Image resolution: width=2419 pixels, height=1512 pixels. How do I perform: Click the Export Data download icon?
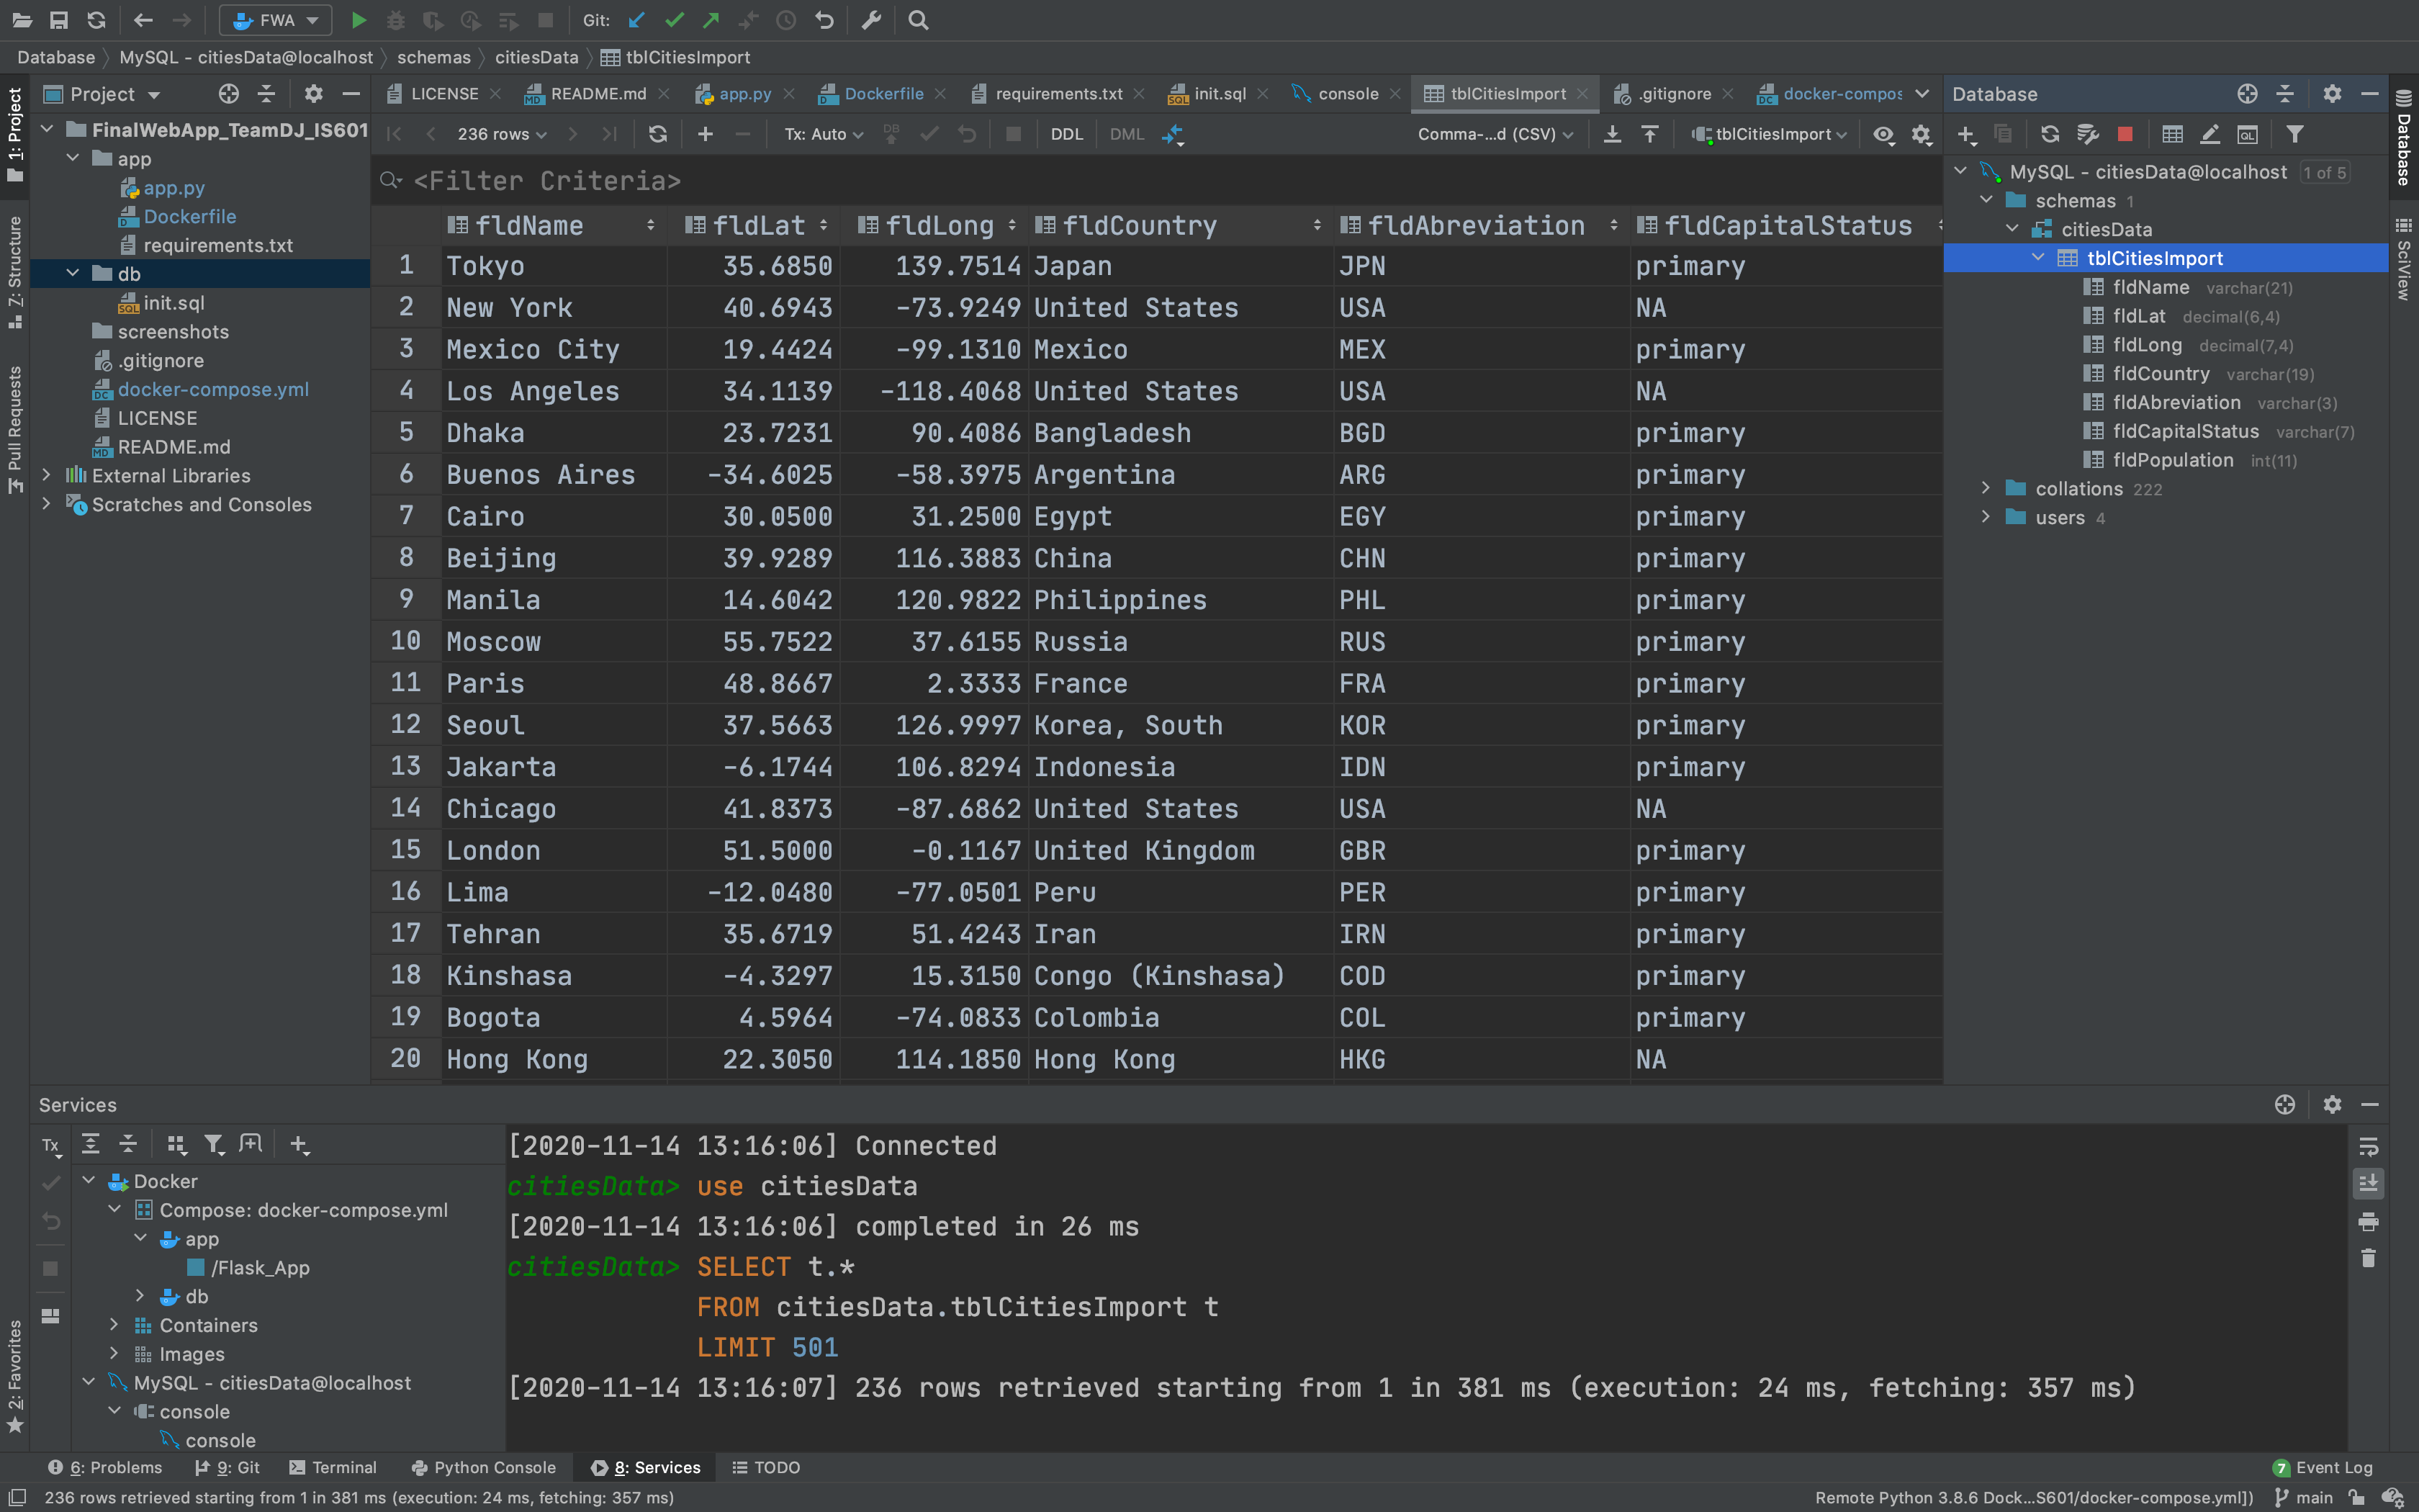(x=1613, y=134)
